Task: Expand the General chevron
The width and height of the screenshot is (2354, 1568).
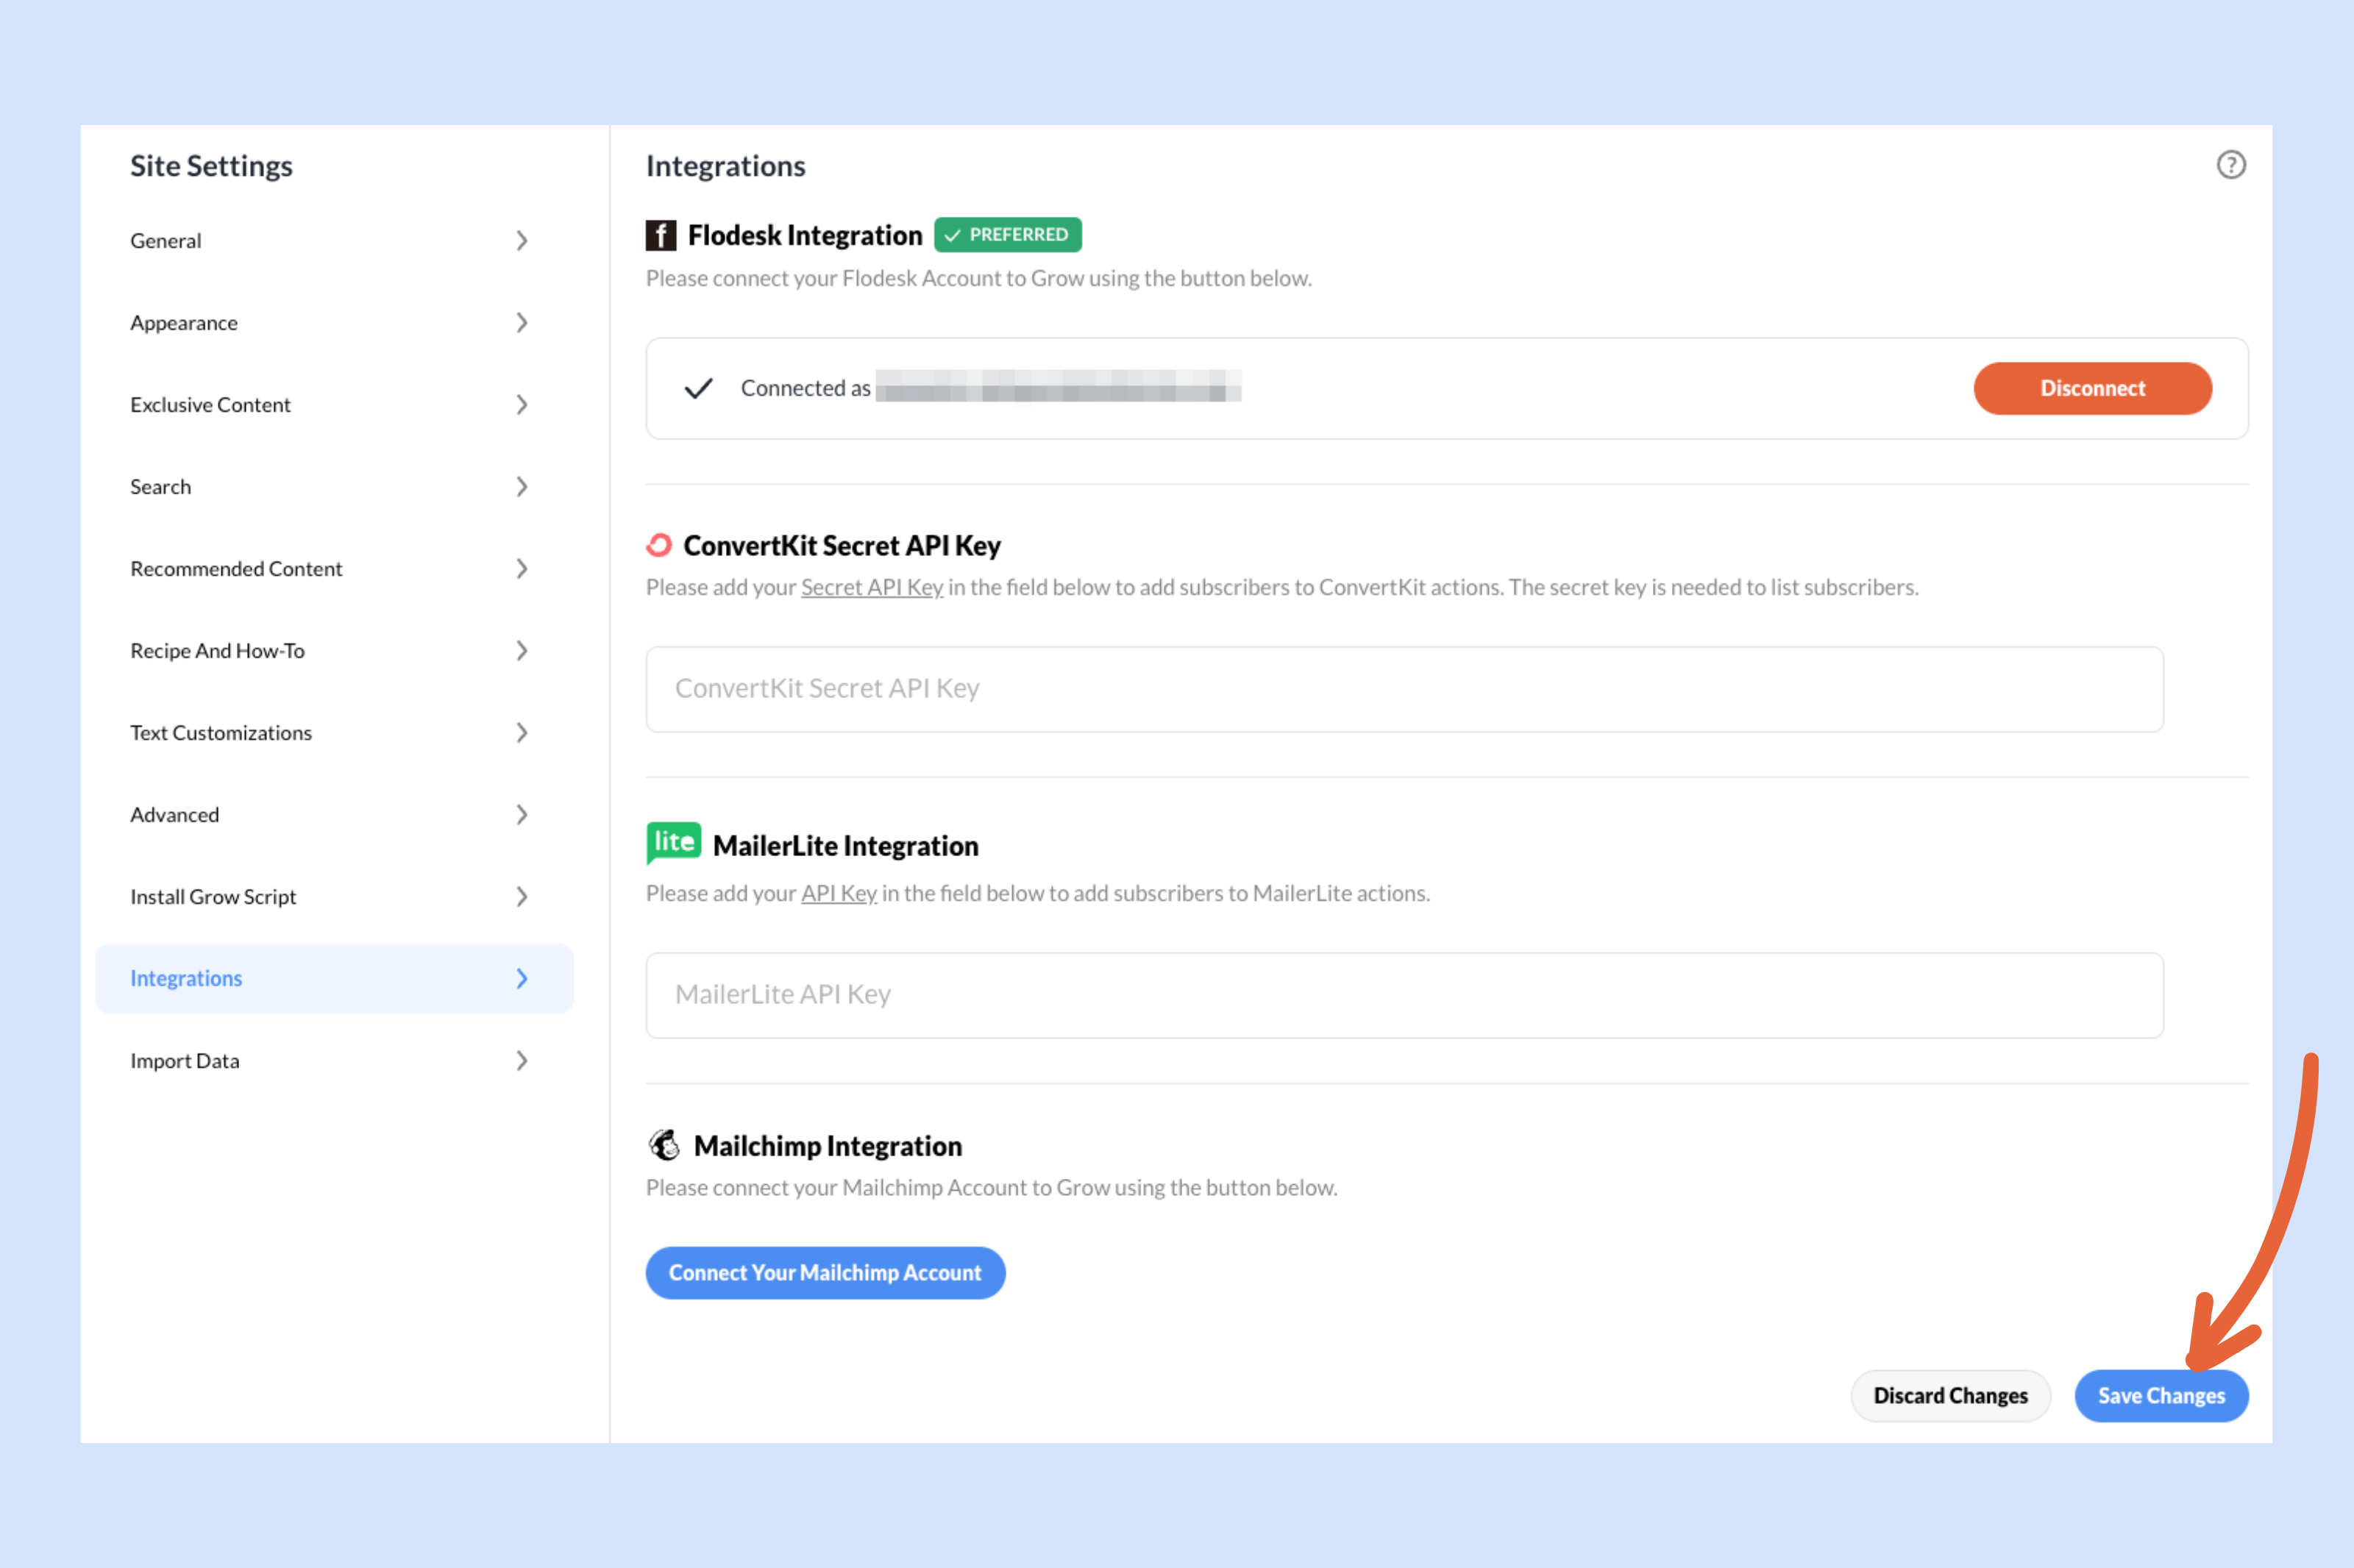Action: tap(521, 241)
